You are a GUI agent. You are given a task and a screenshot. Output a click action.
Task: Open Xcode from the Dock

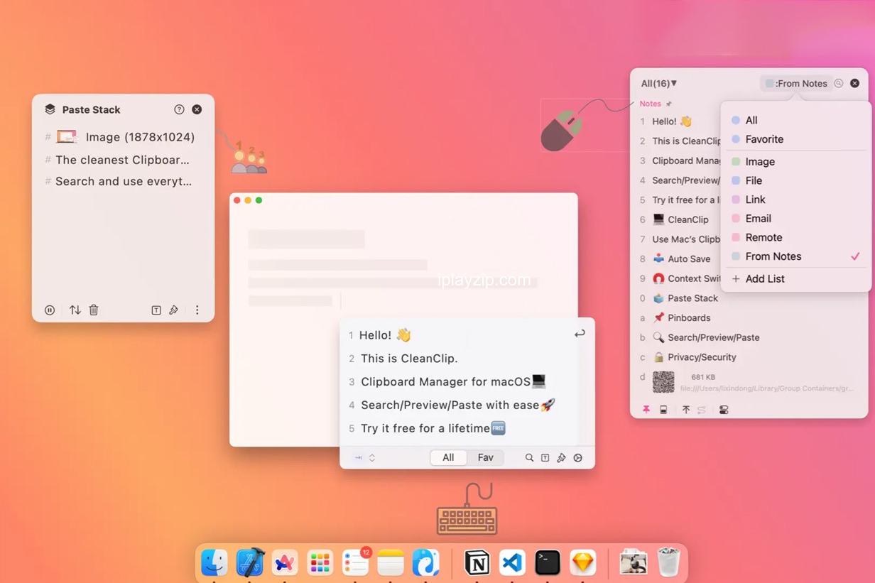pyautogui.click(x=250, y=562)
